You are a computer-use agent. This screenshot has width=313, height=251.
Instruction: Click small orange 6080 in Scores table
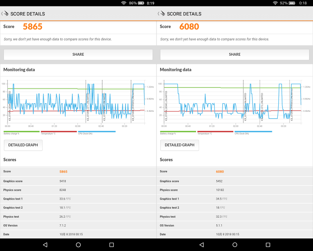[x=220, y=171]
